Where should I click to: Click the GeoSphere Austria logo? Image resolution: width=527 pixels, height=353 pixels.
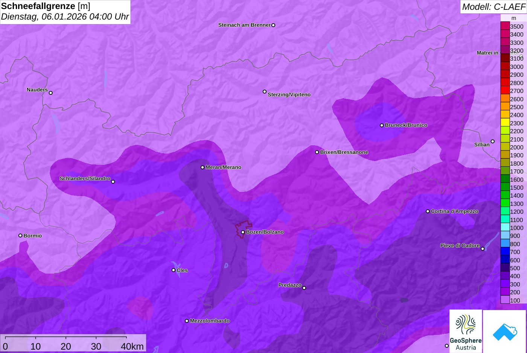tap(466, 332)
